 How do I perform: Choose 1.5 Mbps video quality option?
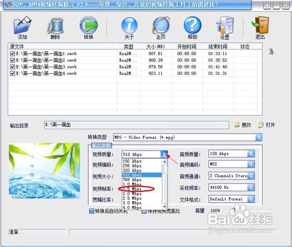click(142, 189)
